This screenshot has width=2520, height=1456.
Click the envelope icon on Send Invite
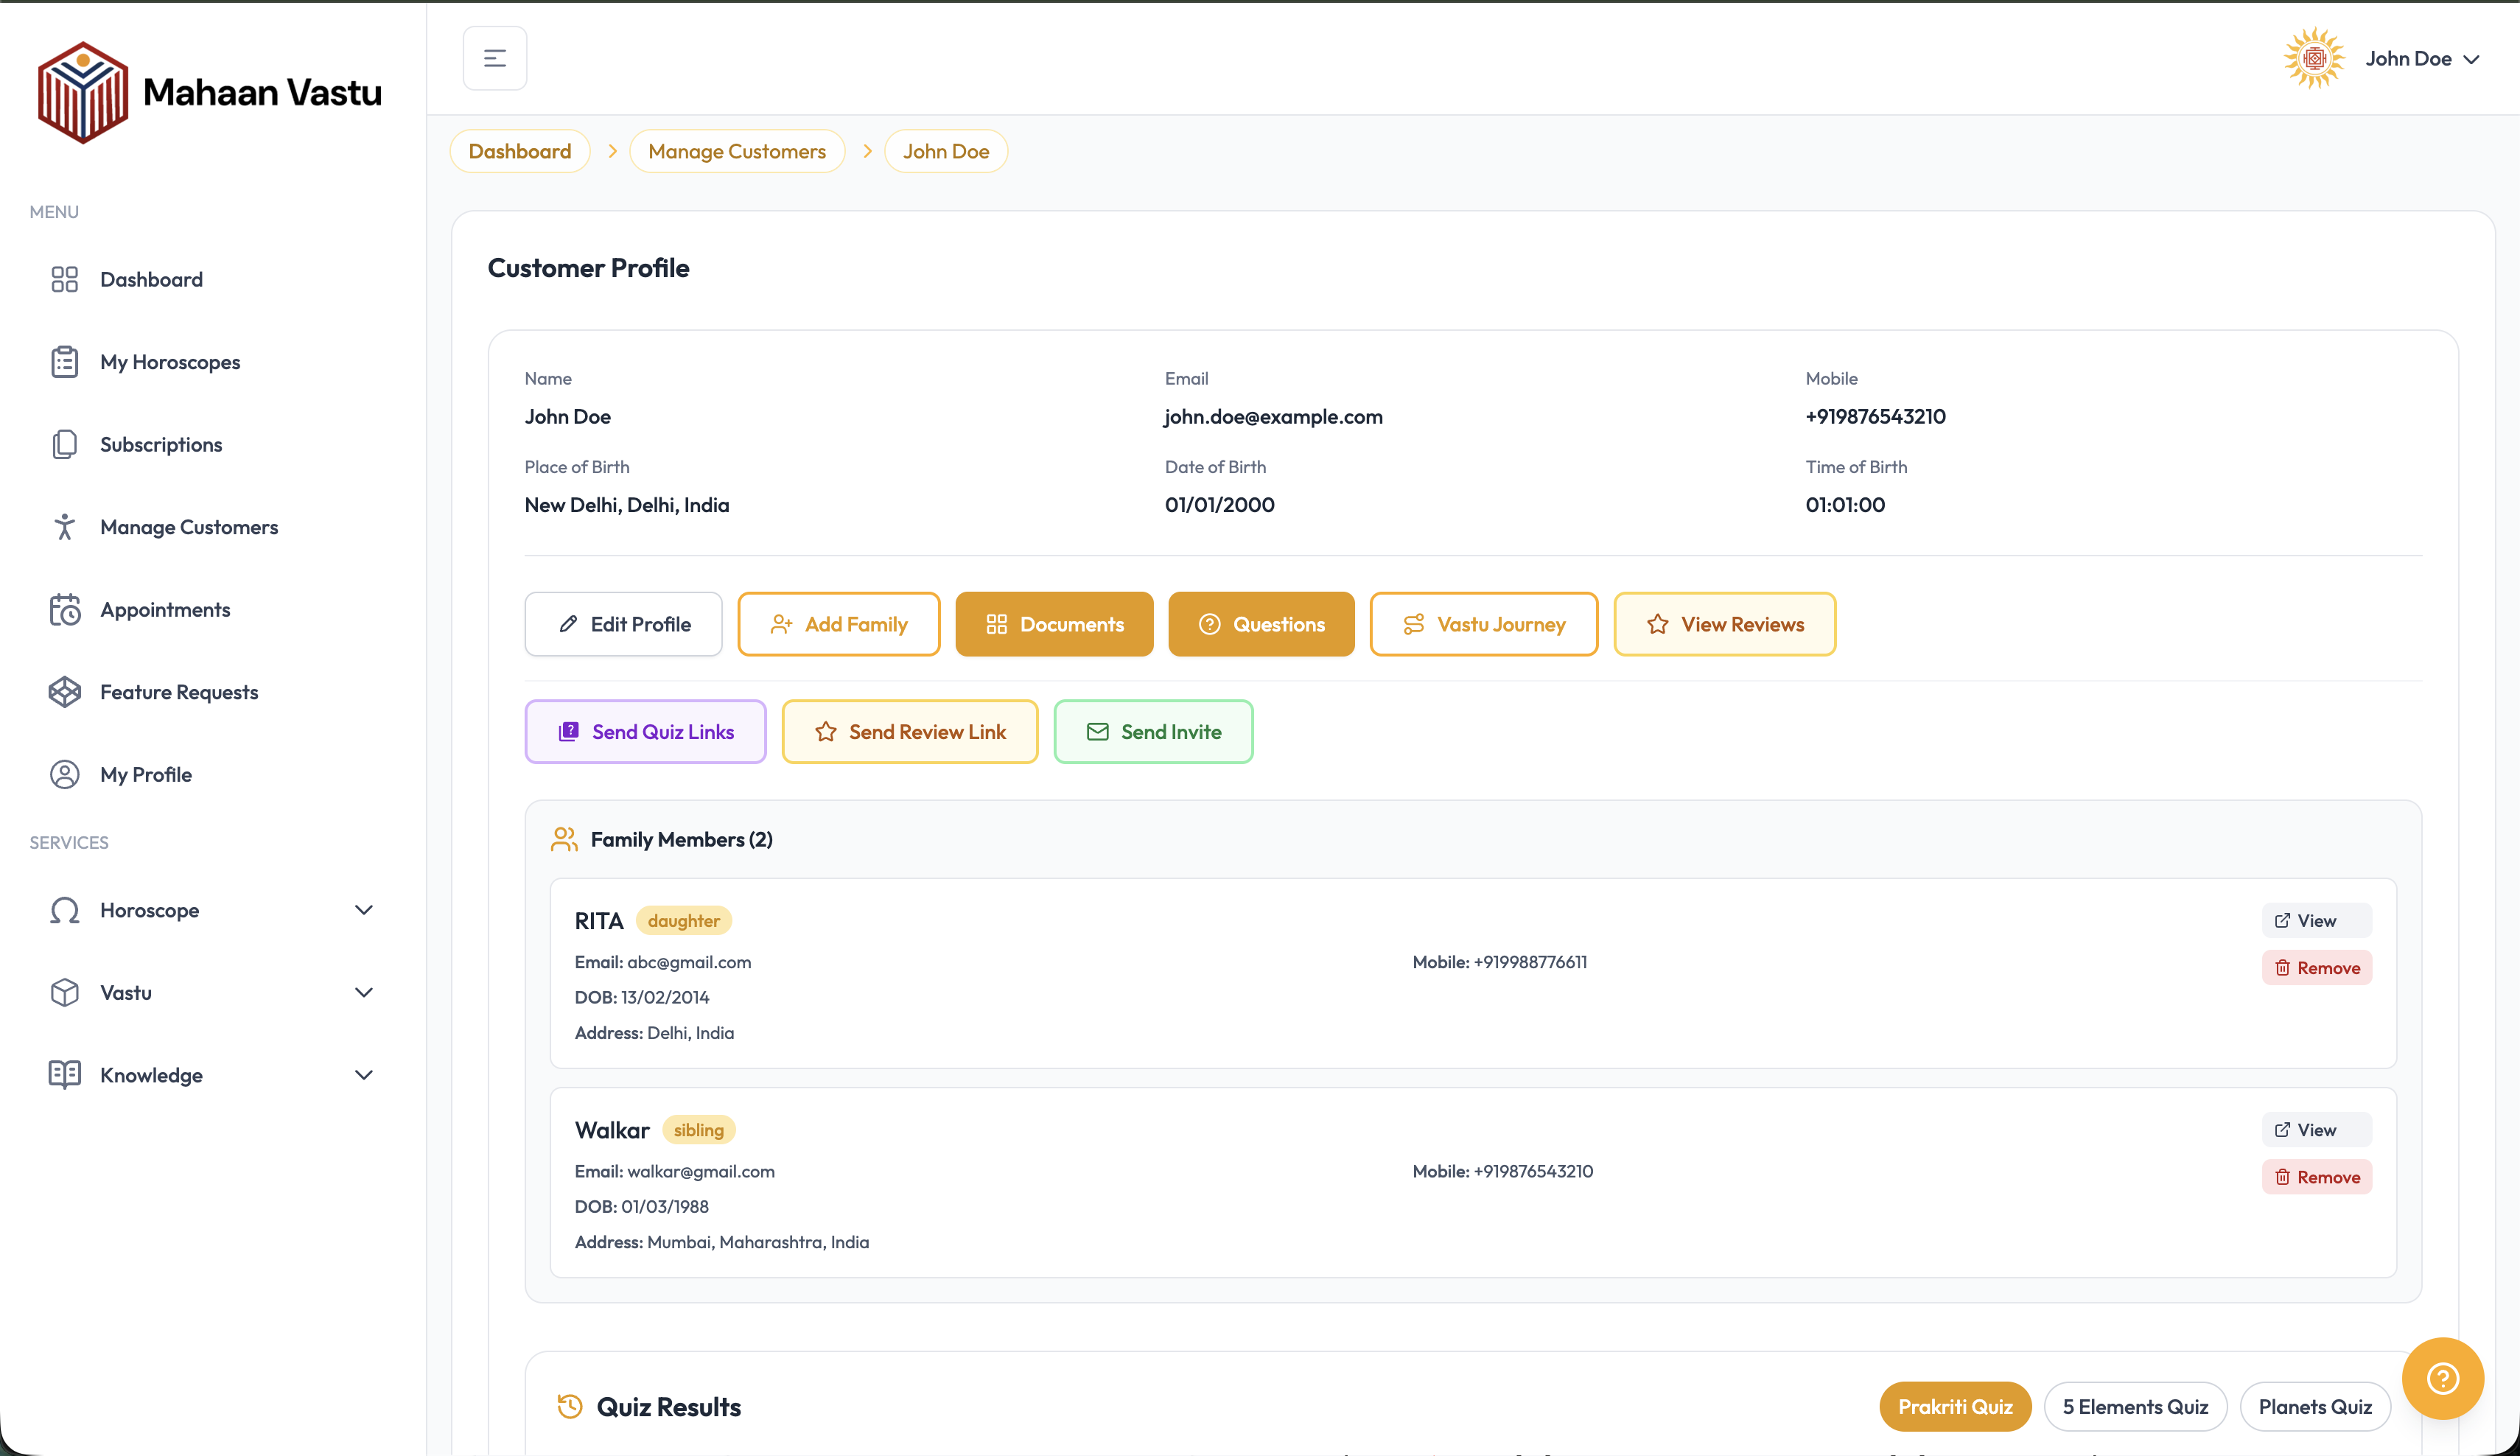[1097, 732]
